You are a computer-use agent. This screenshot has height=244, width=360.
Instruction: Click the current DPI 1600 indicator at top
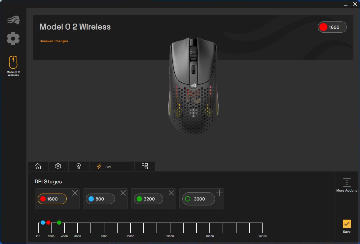pos(332,27)
